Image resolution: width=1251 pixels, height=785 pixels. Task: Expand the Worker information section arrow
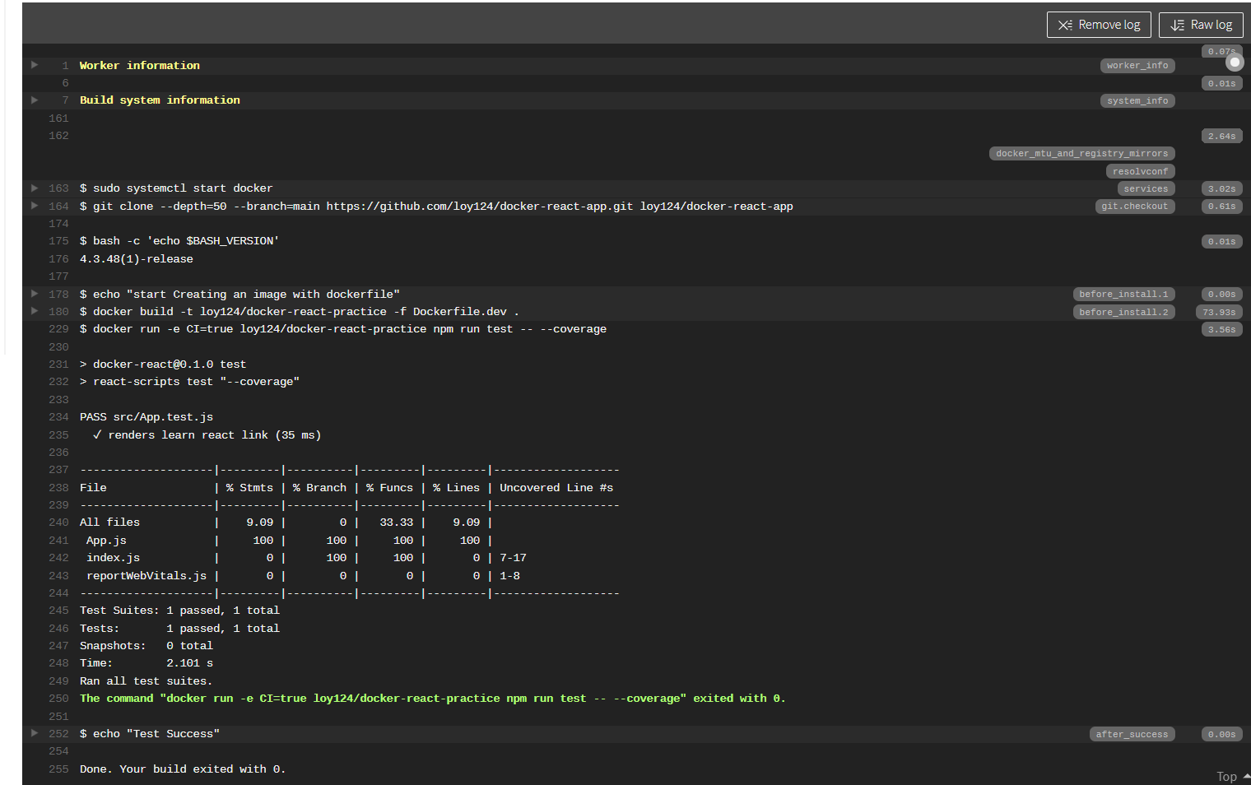35,64
